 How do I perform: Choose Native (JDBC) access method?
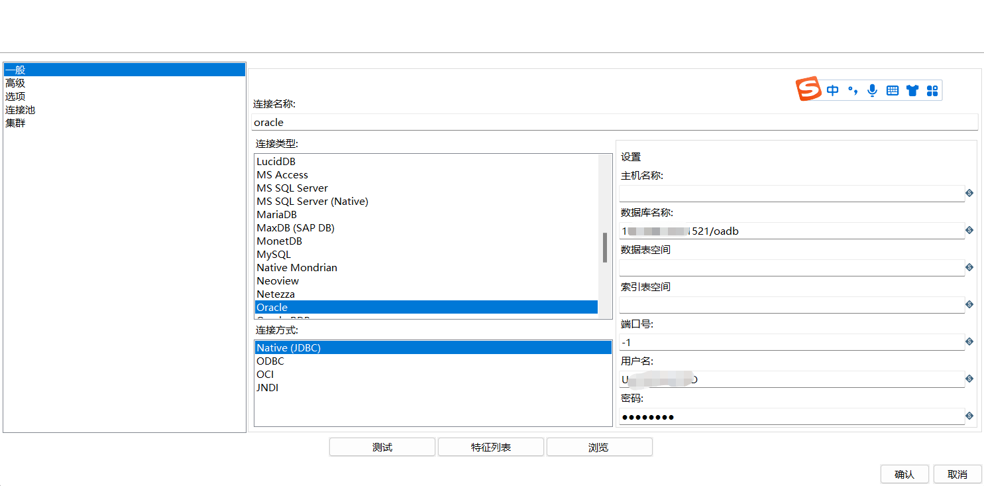click(x=433, y=347)
